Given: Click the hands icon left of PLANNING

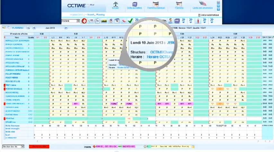Looking at the screenshot, I should tap(4, 28).
